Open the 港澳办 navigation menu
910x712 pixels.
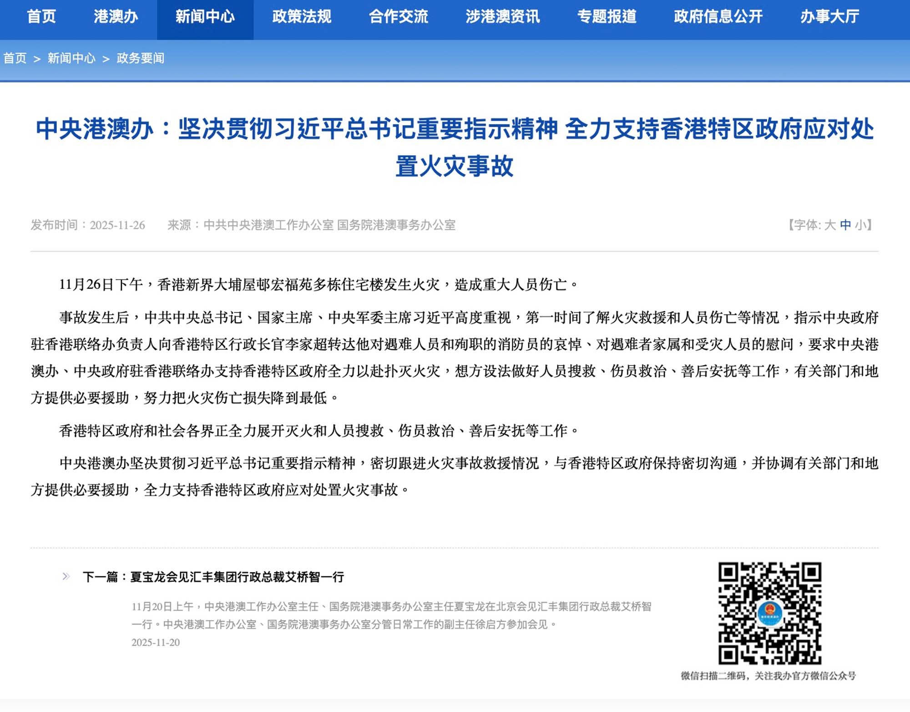[116, 17]
